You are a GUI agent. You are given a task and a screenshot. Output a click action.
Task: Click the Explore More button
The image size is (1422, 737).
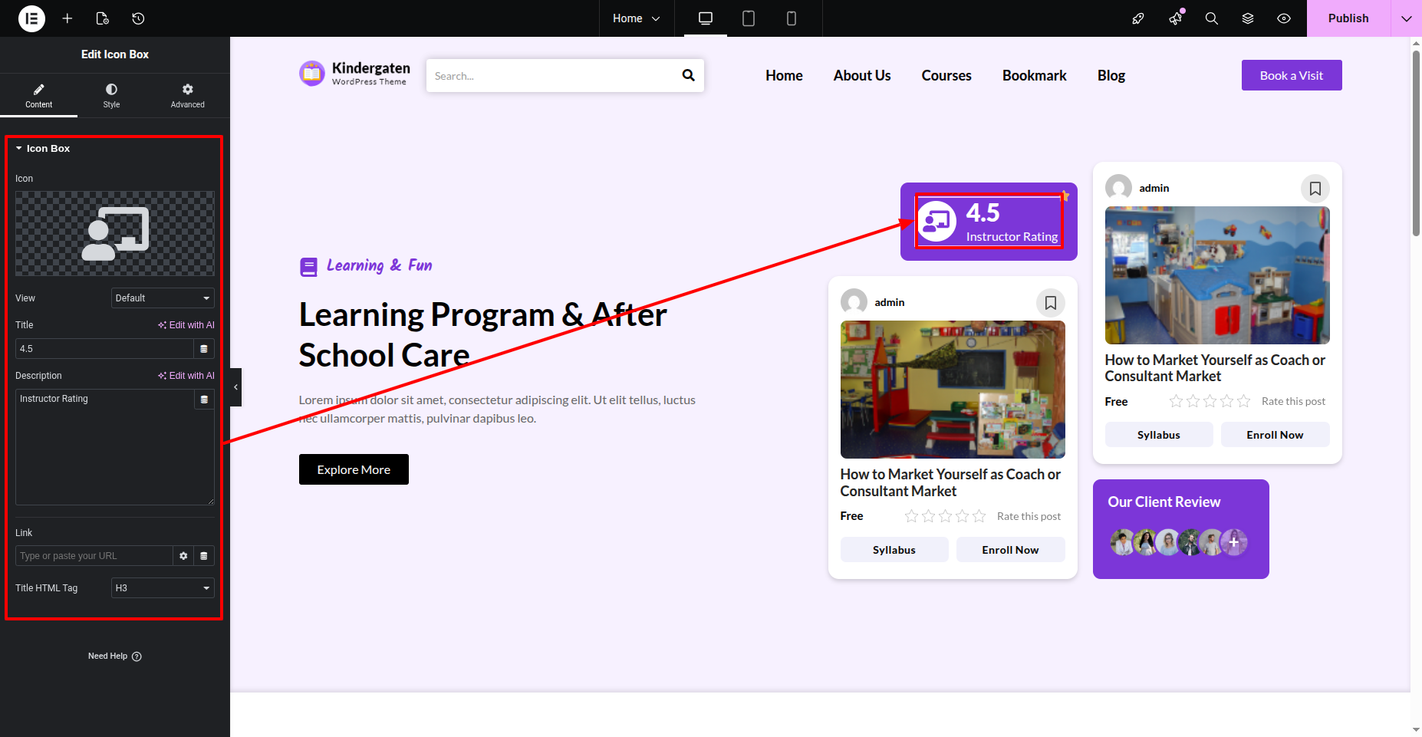(354, 469)
